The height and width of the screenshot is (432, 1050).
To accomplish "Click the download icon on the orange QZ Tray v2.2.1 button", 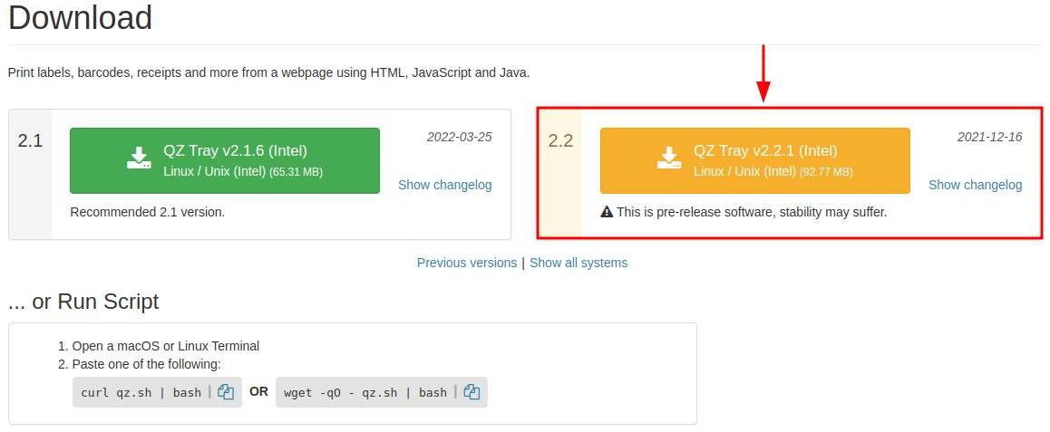I will [x=669, y=158].
